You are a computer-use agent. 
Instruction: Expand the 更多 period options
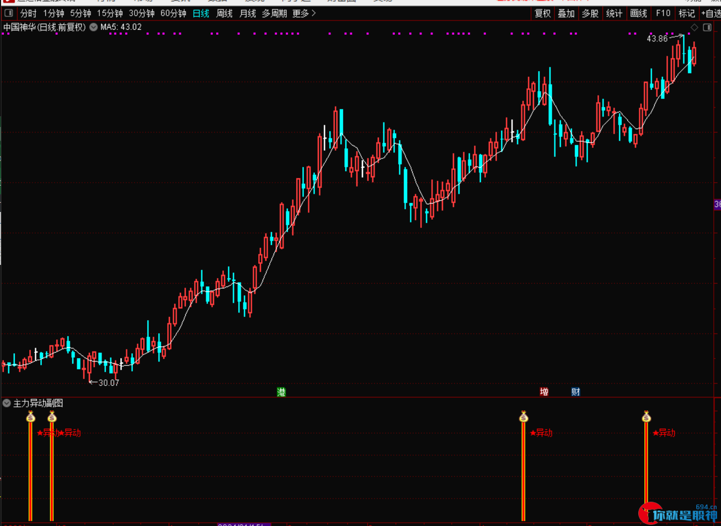[x=304, y=13]
